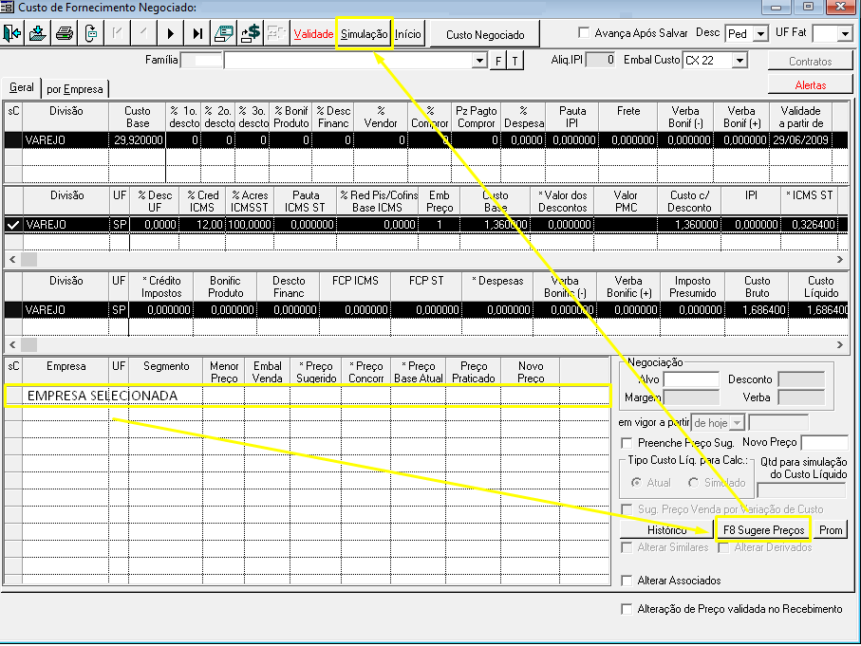The height and width of the screenshot is (646, 861).
Task: Select Validade date cell 29/06/2009
Action: click(x=800, y=140)
